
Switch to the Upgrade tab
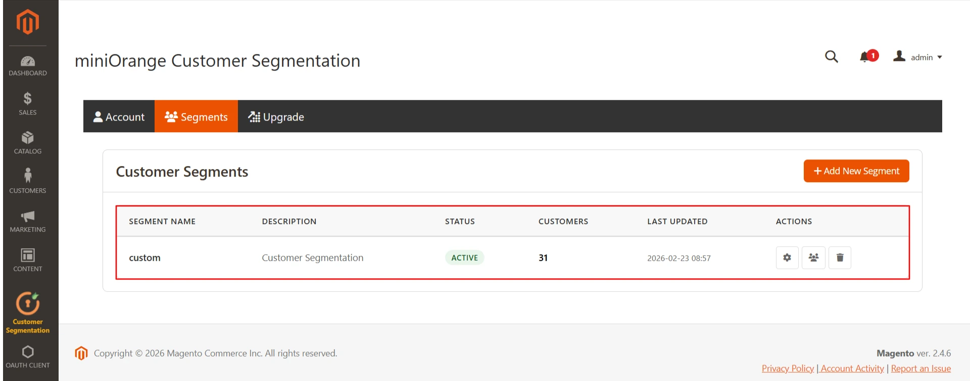pyautogui.click(x=276, y=117)
